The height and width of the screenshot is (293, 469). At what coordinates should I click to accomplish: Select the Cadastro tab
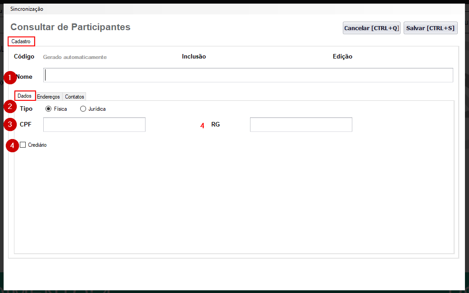21,41
